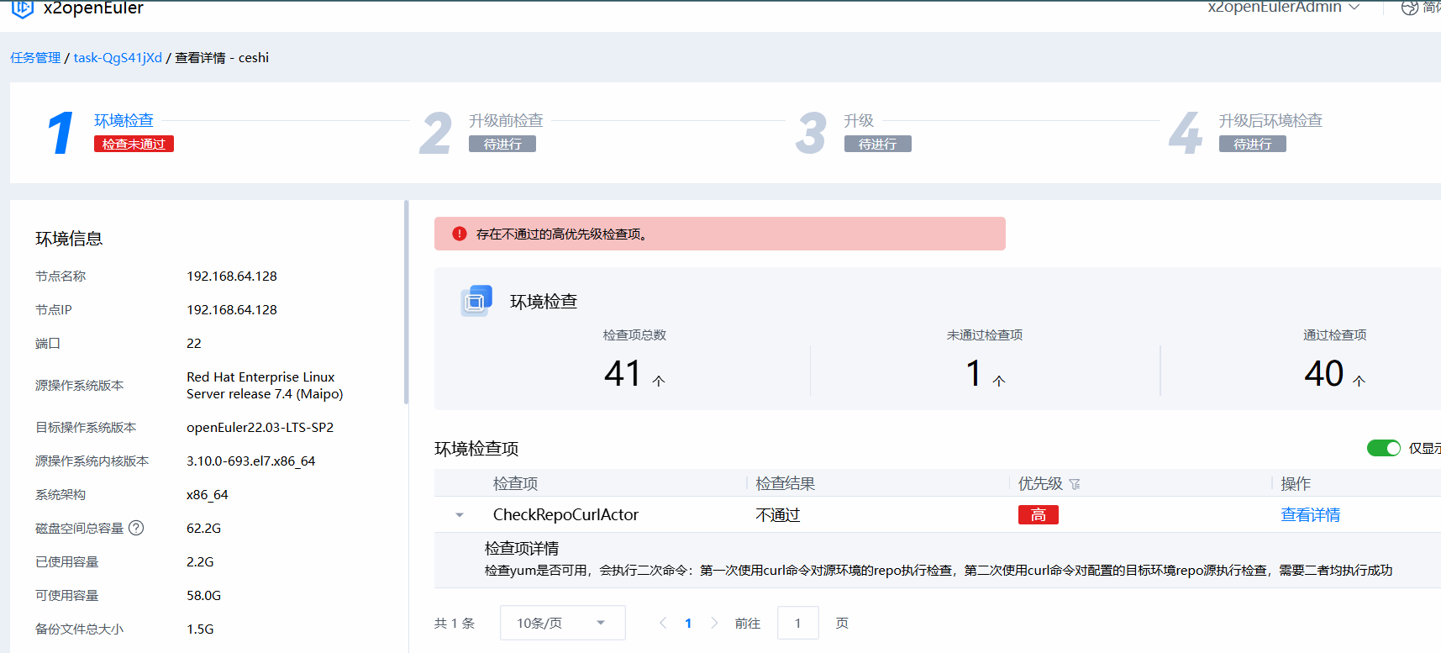Open 查看详情 link for CheckRepoCurlActor
Screen dimensions: 1441x653
coord(1310,515)
